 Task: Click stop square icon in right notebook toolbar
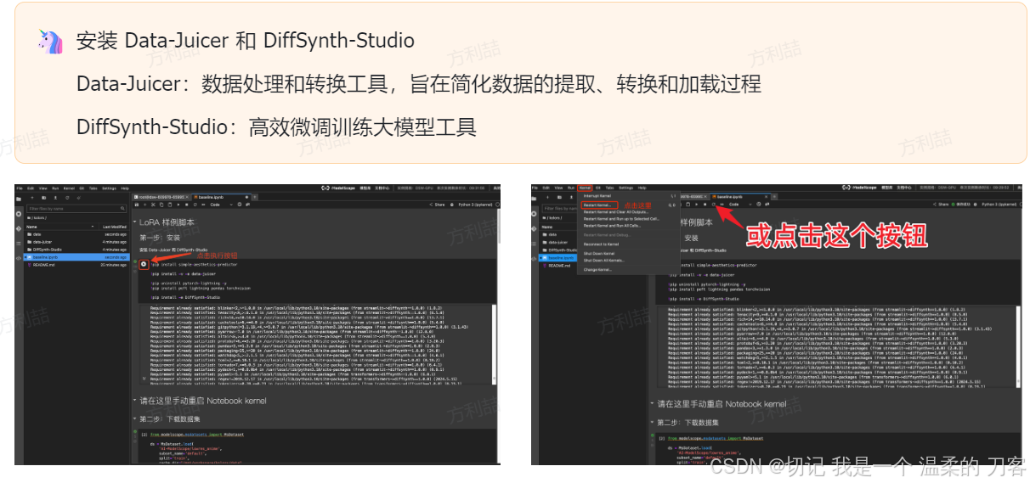705,205
